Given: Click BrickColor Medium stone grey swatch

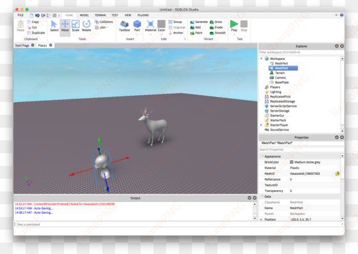Looking at the screenshot, I should click(x=292, y=162).
